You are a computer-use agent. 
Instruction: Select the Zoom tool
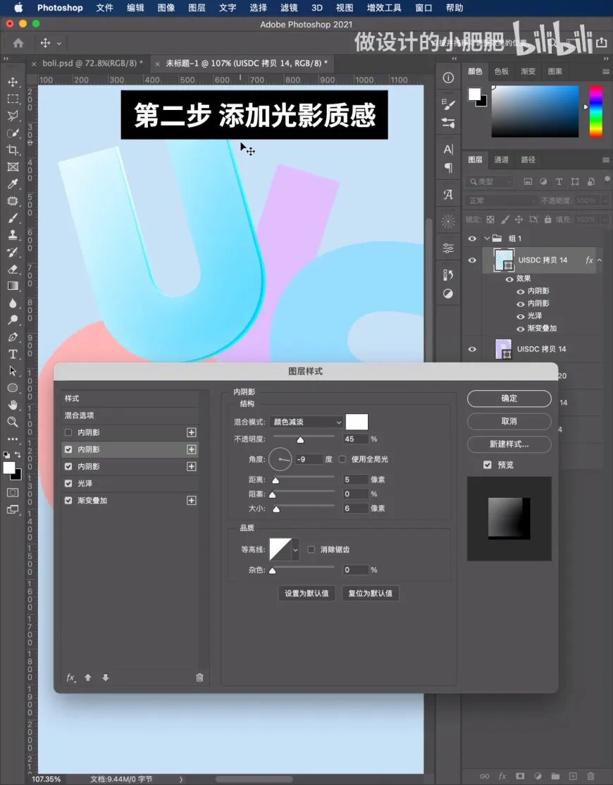coord(13,422)
